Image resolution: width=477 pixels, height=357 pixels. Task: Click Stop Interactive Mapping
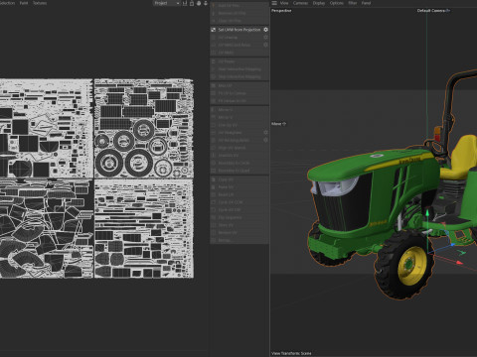pyautogui.click(x=239, y=76)
